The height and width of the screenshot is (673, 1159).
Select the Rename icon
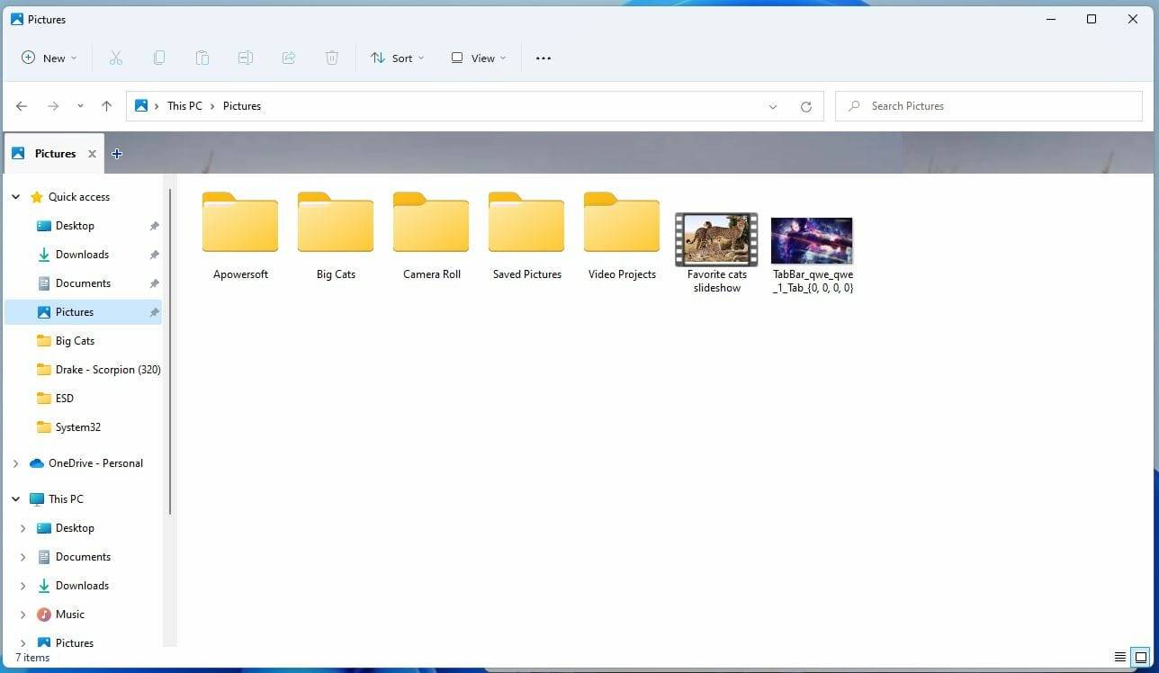pyautogui.click(x=246, y=58)
